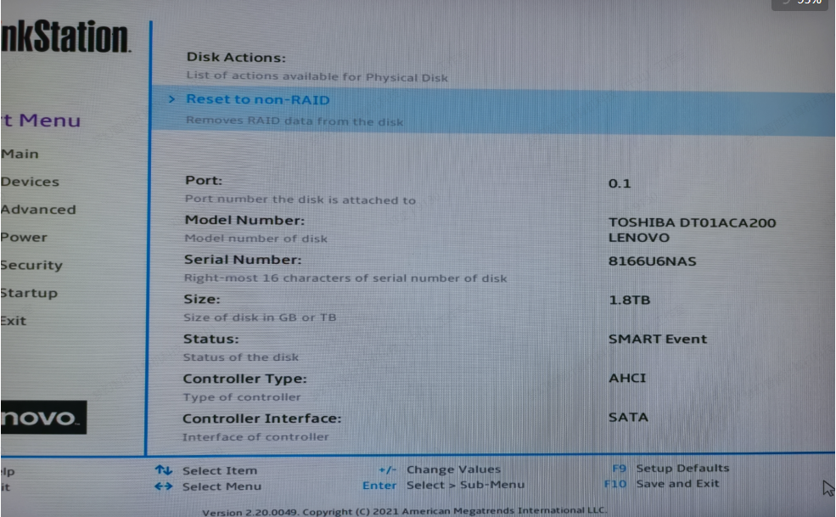Click the Select Item hint text
The height and width of the screenshot is (517, 836).
pyautogui.click(x=220, y=470)
